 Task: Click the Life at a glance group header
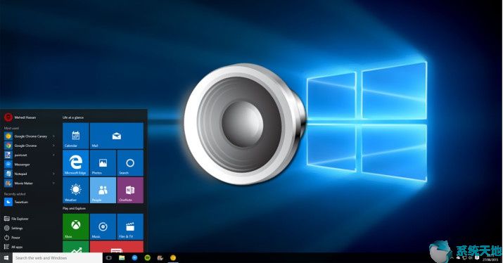[x=73, y=117]
